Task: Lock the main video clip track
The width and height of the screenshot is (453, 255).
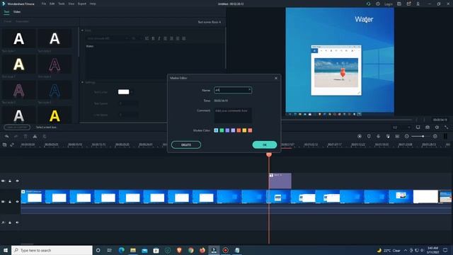Action: 10,201
